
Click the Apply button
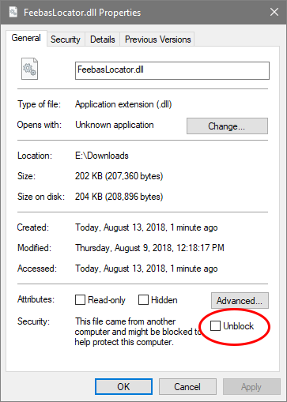[251, 387]
